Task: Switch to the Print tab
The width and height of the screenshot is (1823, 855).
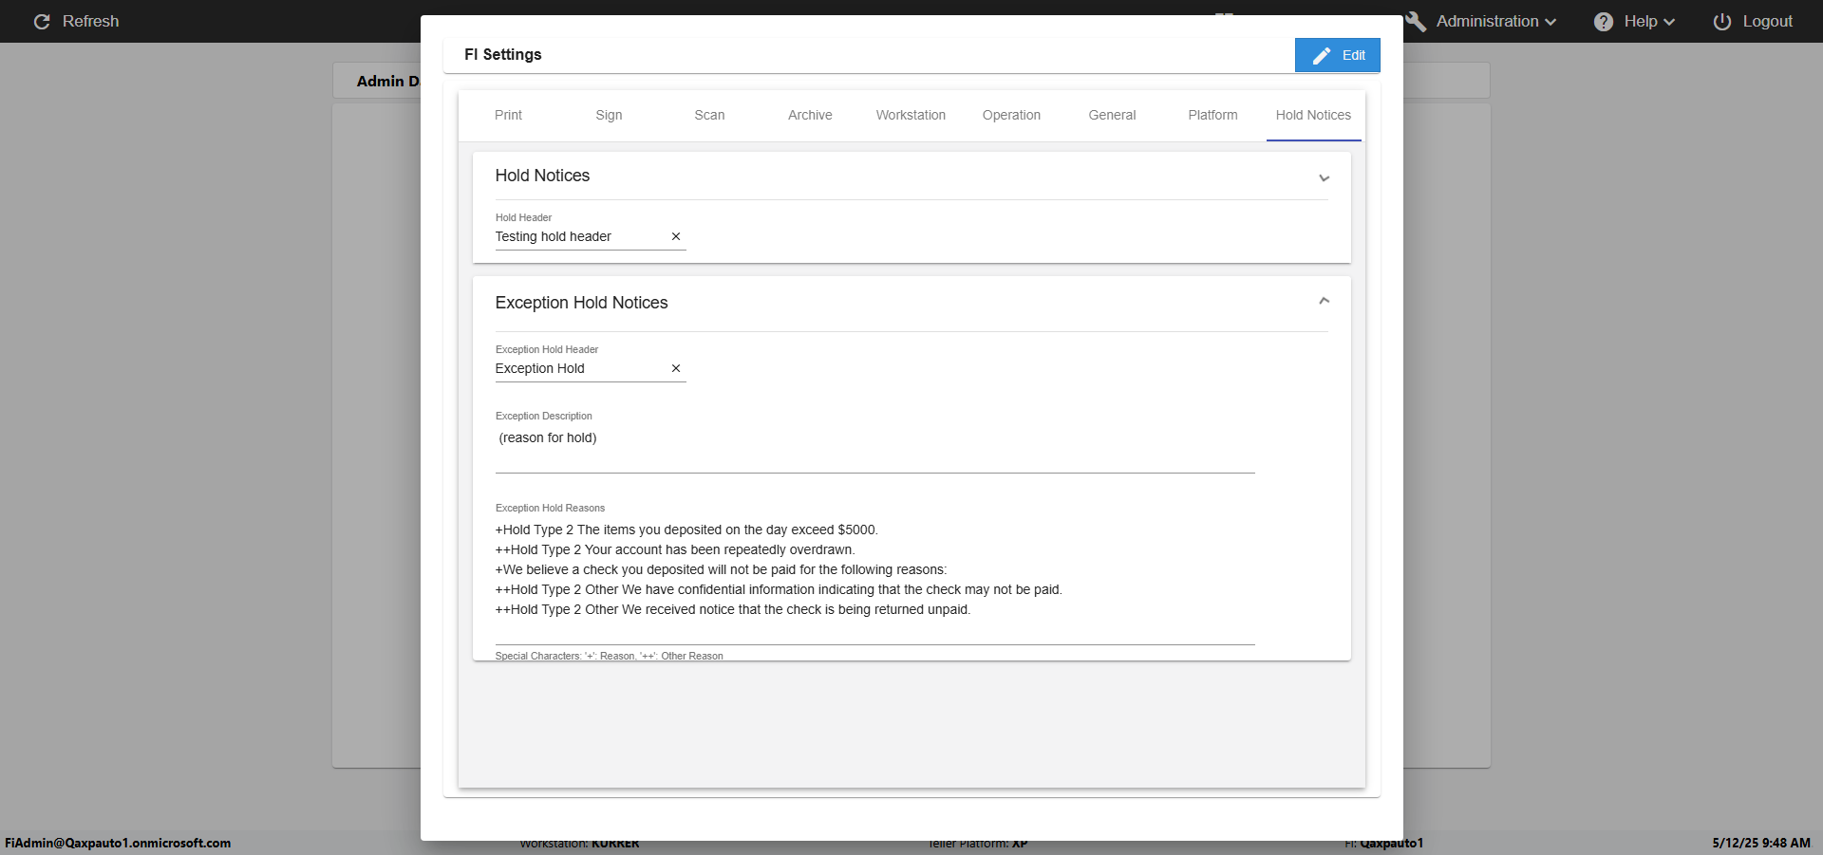Action: [x=508, y=115]
